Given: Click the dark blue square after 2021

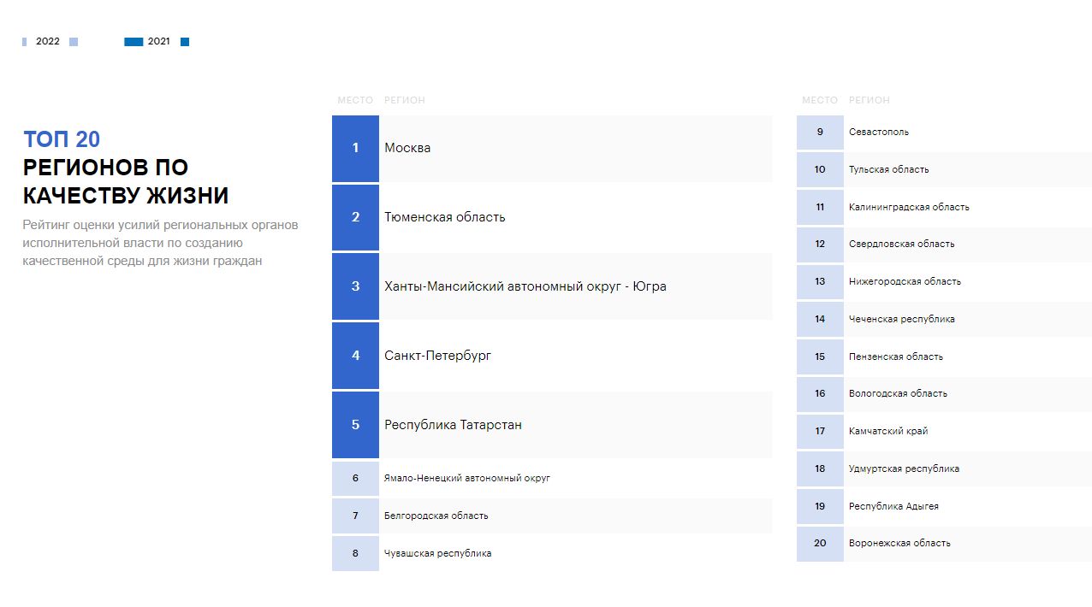Looking at the screenshot, I should pos(185,42).
